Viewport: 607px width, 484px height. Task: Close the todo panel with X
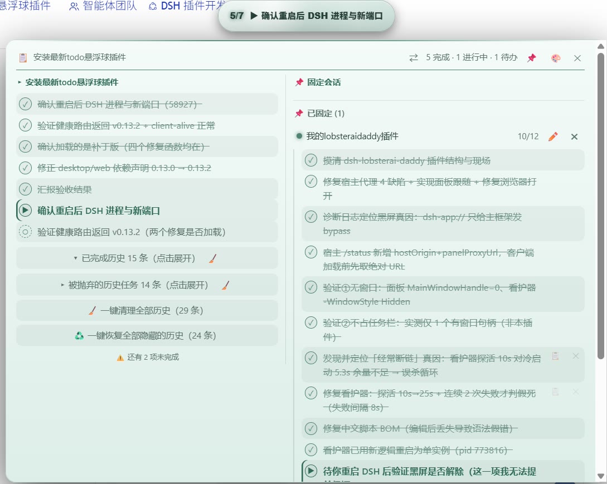click(x=577, y=58)
